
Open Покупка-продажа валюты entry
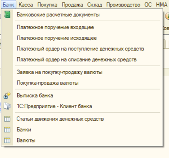(x=82, y=83)
